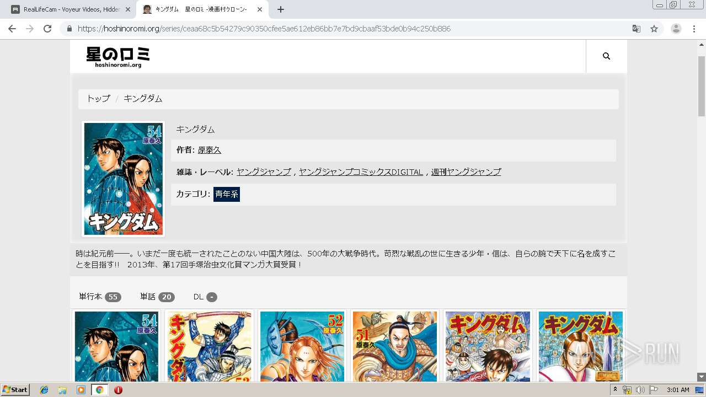Open the volume 52 cover thumbnail
The height and width of the screenshot is (397, 706).
point(302,346)
